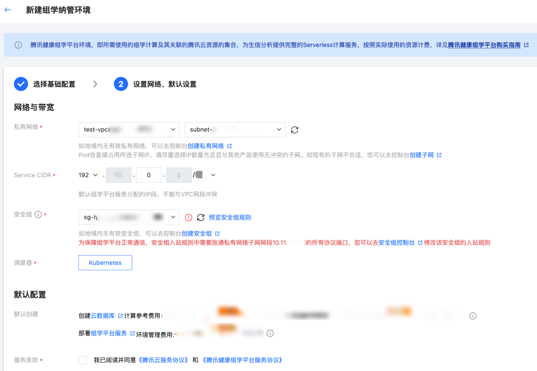Select the Kubernetes scheduler button
537x371 pixels.
(105, 263)
